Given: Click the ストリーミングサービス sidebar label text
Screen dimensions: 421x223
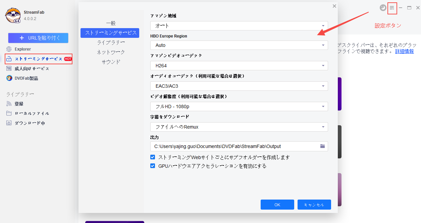Looking at the screenshot, I should 39,59.
